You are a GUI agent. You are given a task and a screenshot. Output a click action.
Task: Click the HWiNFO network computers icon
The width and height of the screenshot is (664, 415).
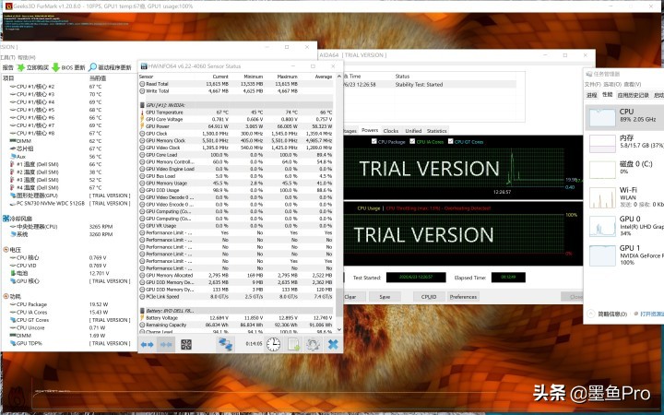[225, 344]
